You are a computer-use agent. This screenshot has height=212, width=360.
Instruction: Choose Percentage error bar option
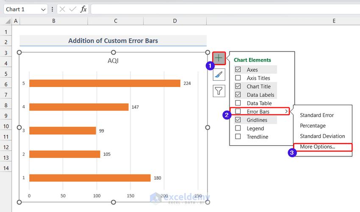pyautogui.click(x=313, y=126)
